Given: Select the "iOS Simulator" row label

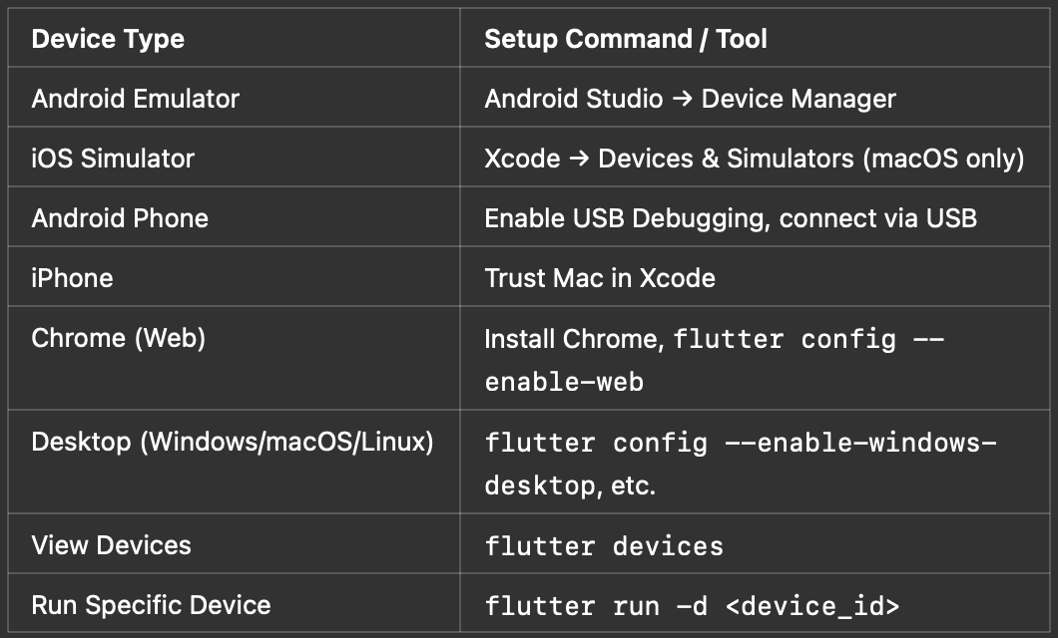Looking at the screenshot, I should coord(113,159).
